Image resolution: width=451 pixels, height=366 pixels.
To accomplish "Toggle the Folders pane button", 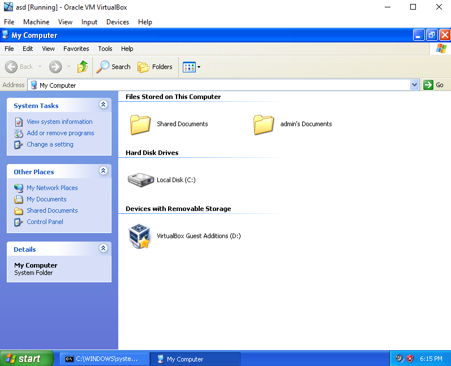I will (x=155, y=67).
